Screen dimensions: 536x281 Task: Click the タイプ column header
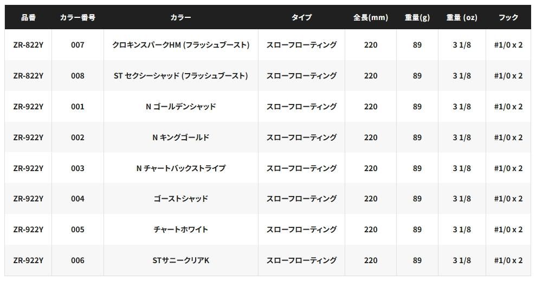[301, 17]
